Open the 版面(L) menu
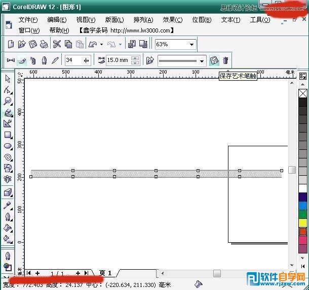The height and width of the screenshot is (290, 309). 114,20
